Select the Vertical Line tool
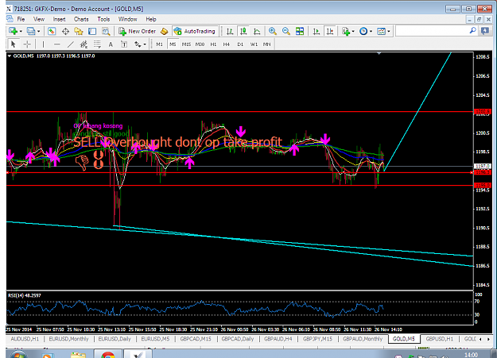 (43, 44)
